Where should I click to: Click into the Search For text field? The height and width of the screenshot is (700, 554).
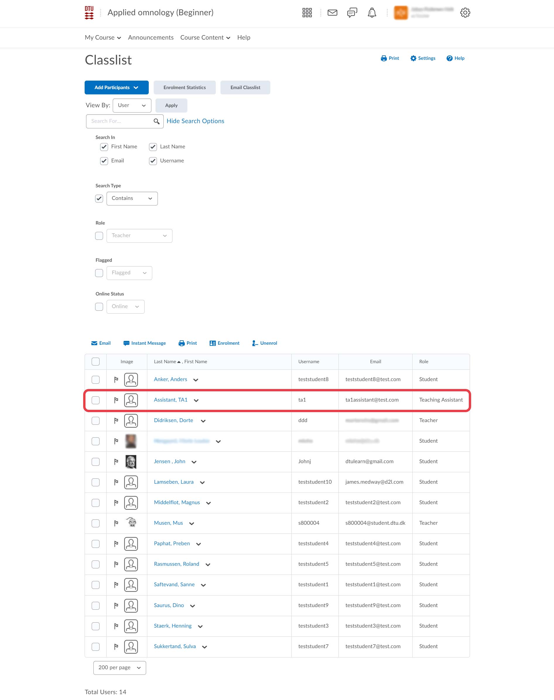(x=119, y=121)
